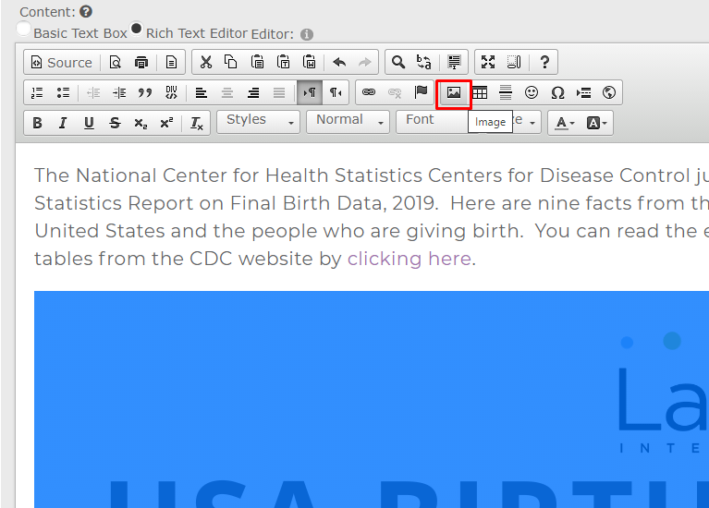The image size is (709, 508).
Task: Align text right
Action: click(x=253, y=92)
